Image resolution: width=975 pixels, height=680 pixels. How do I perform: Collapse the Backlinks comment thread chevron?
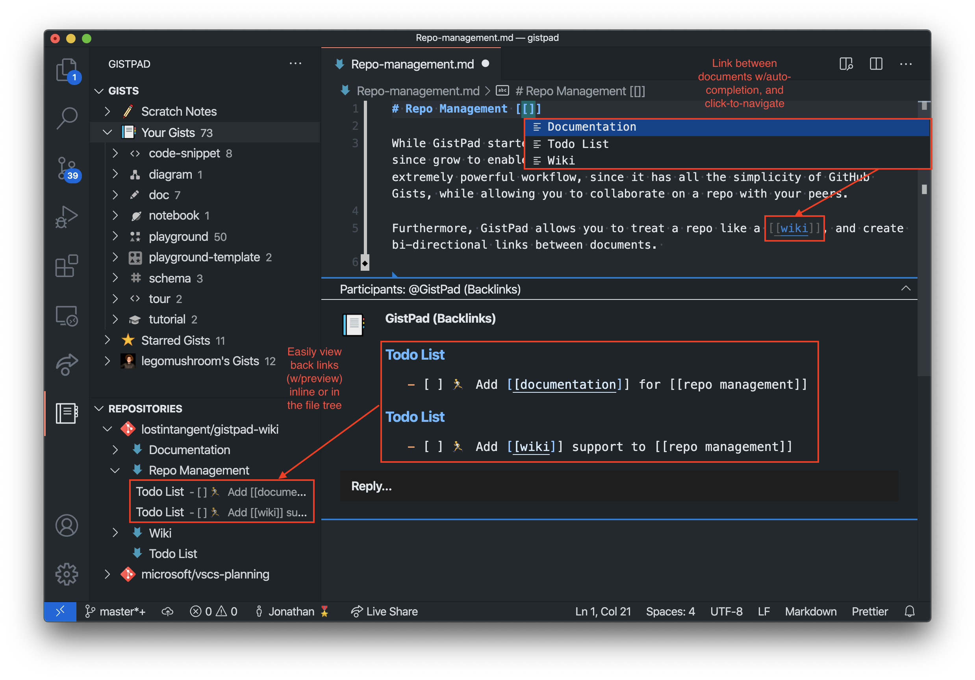[x=905, y=288]
